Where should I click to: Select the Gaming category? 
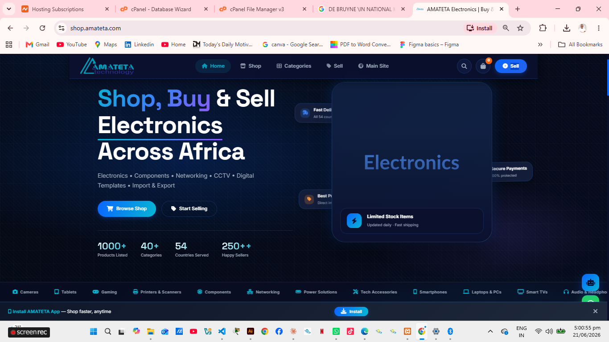[x=104, y=292]
